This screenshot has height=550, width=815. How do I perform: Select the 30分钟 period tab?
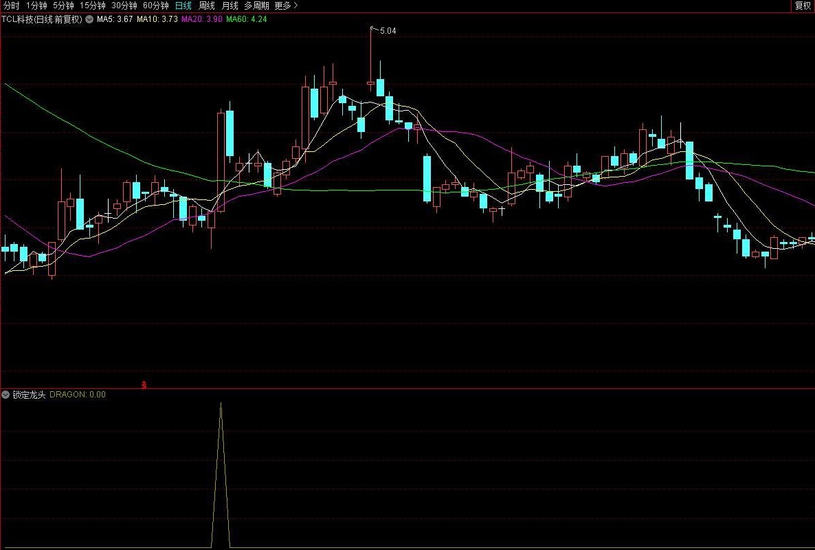124,5
